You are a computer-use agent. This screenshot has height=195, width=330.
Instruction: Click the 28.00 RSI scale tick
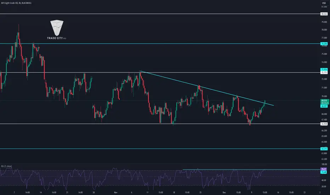324,186
